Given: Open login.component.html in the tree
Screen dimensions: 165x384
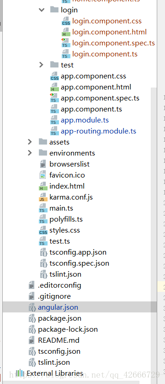Looking at the screenshot, I should [x=109, y=32].
